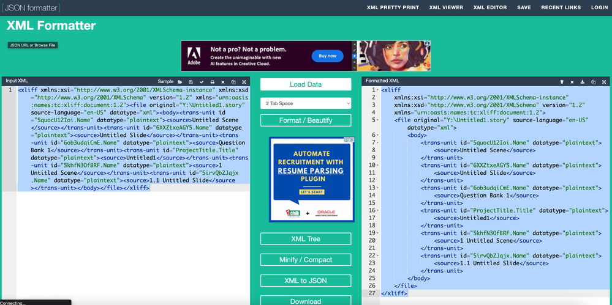Viewport: 612px width, 305px height.
Task: Expand Input XML panel to fullscreen
Action: click(x=244, y=81)
